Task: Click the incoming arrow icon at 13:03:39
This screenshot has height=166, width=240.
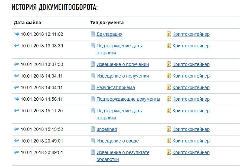Action: [17, 46]
